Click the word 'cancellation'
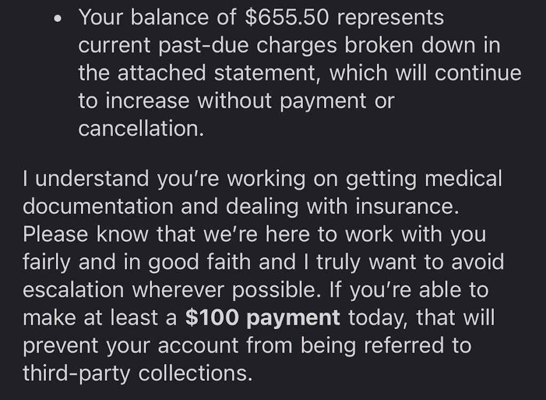This screenshot has height=400, width=546. (140, 129)
